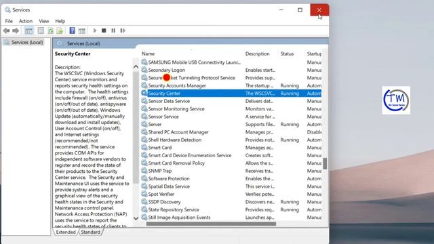
Task: Select the Secondary Logon service name
Action: (167, 70)
